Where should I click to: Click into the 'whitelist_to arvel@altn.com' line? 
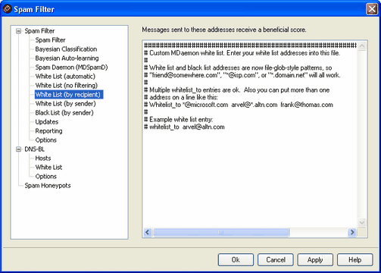coord(184,127)
